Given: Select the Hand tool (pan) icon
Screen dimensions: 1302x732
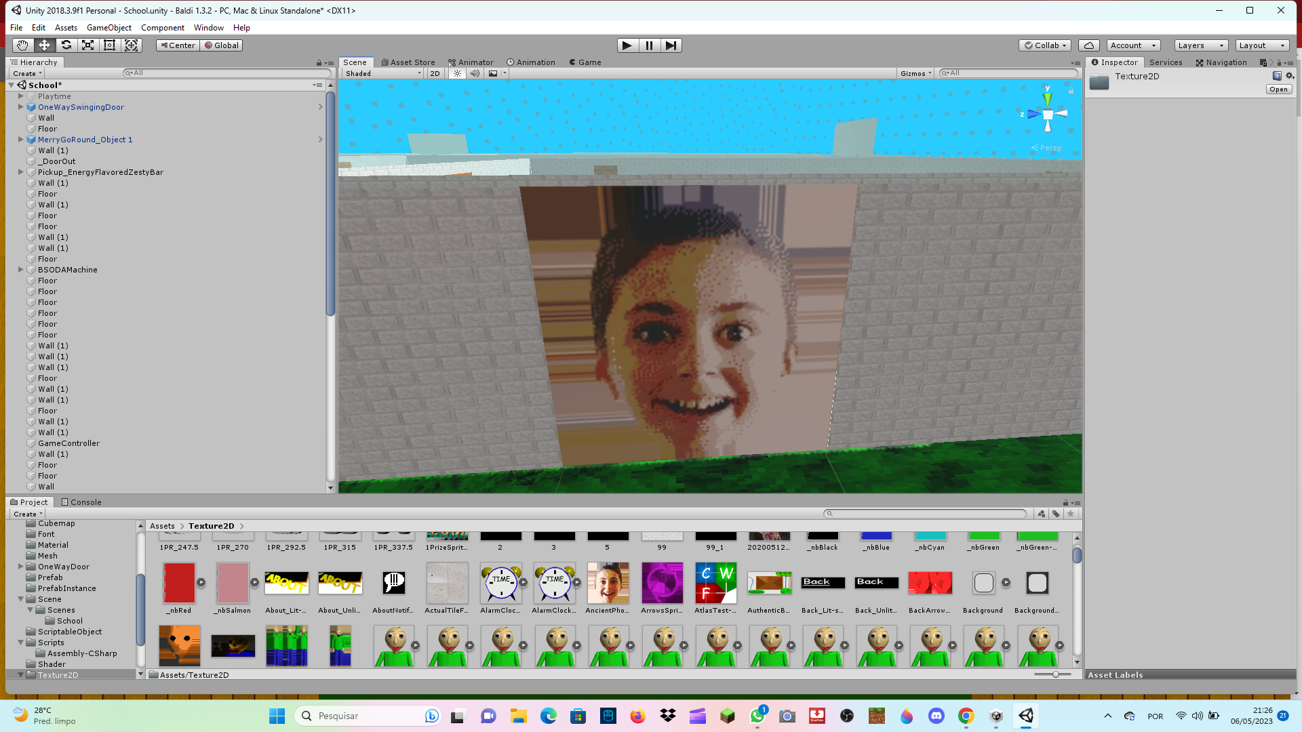Looking at the screenshot, I should 22,45.
